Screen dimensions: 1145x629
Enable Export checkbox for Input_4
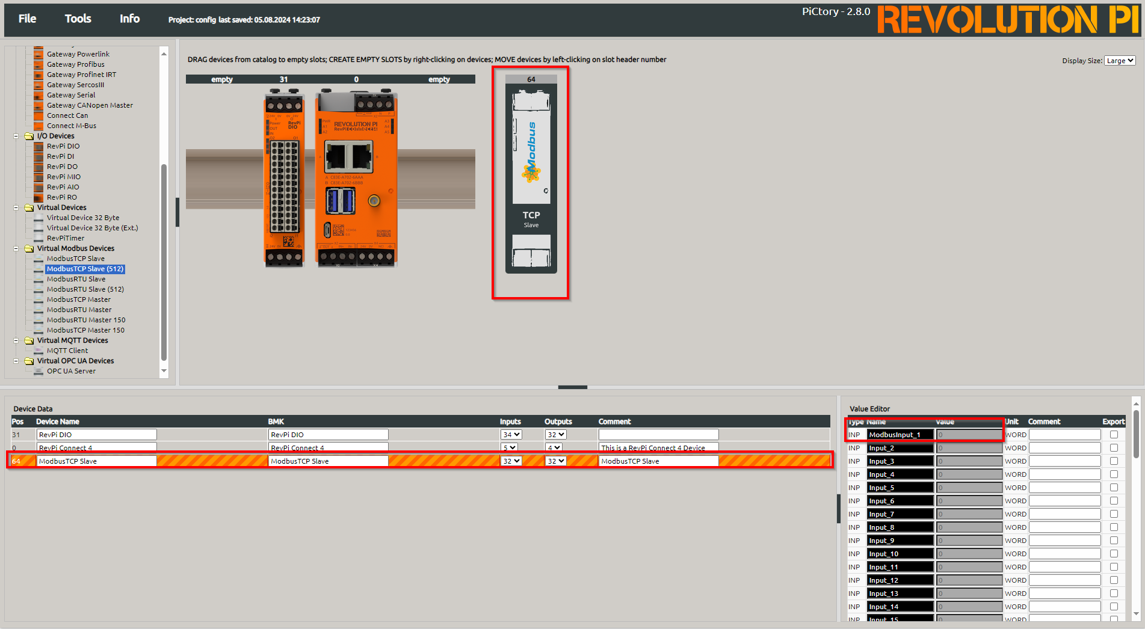coord(1114,474)
